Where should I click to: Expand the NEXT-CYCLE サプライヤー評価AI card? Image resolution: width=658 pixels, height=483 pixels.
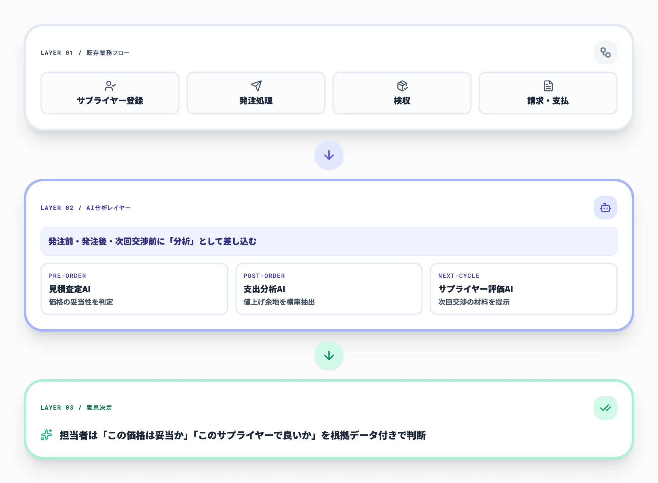[x=524, y=289]
